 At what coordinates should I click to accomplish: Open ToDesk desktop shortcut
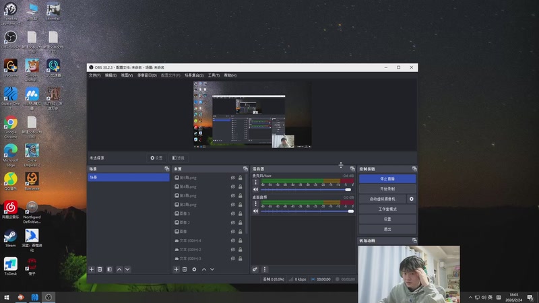point(11,267)
